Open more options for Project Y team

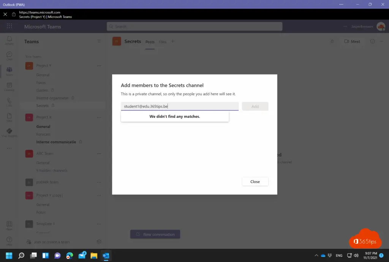coord(99,66)
